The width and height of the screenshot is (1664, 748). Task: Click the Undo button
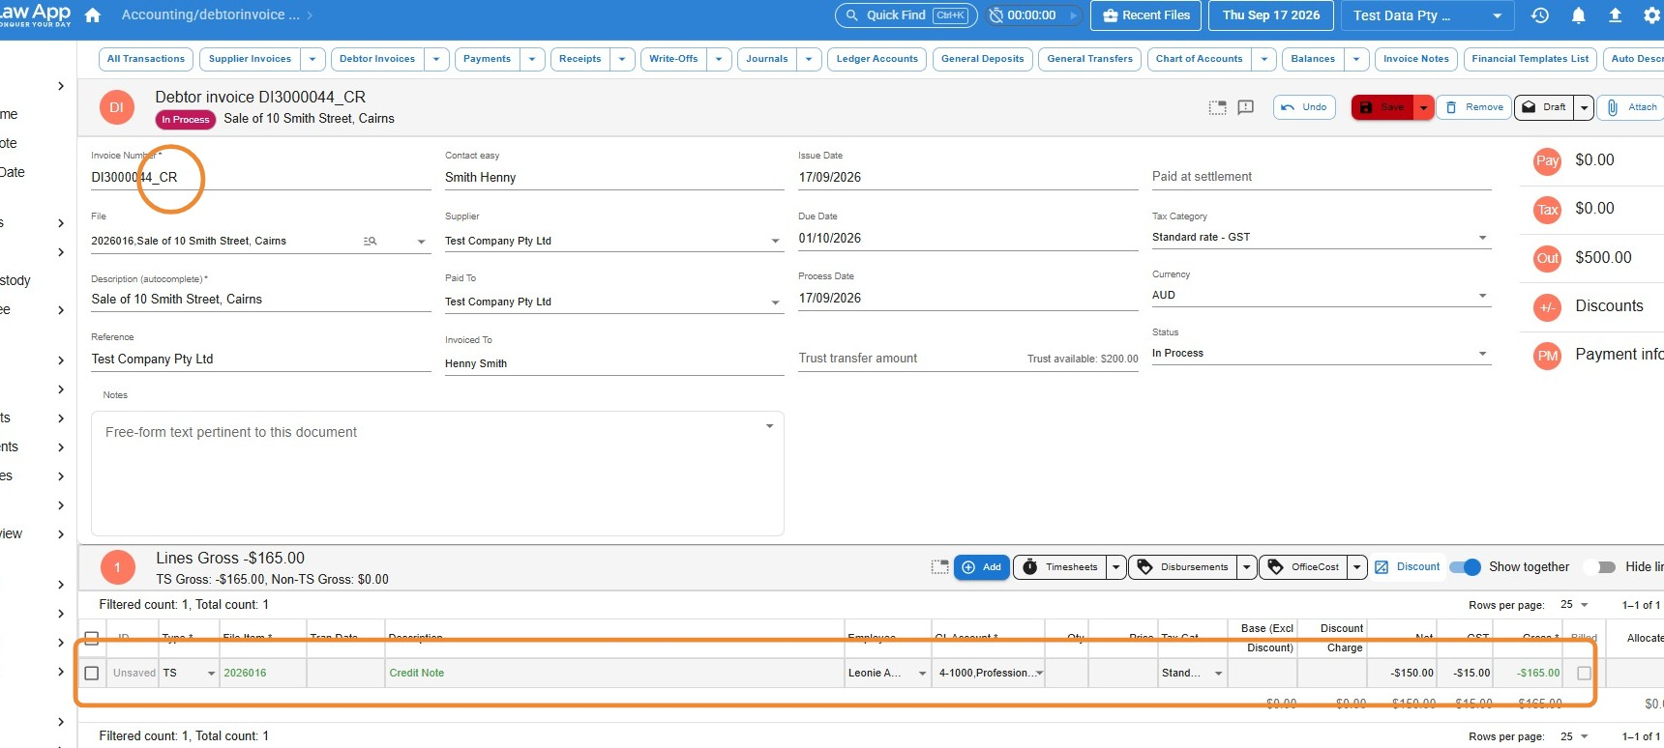[x=1304, y=107]
